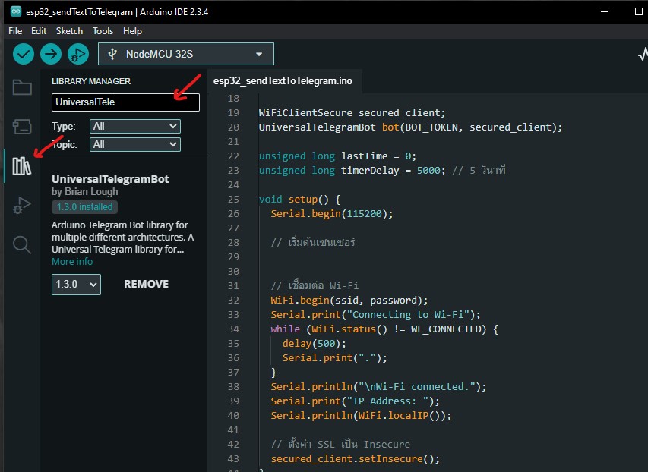Click on Serial.print("Connecting to Wi-Fi"); line
This screenshot has height=472, width=648.
[x=375, y=315]
